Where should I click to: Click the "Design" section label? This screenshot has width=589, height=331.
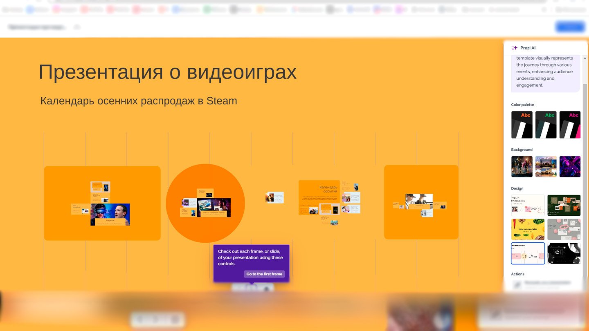coord(517,189)
